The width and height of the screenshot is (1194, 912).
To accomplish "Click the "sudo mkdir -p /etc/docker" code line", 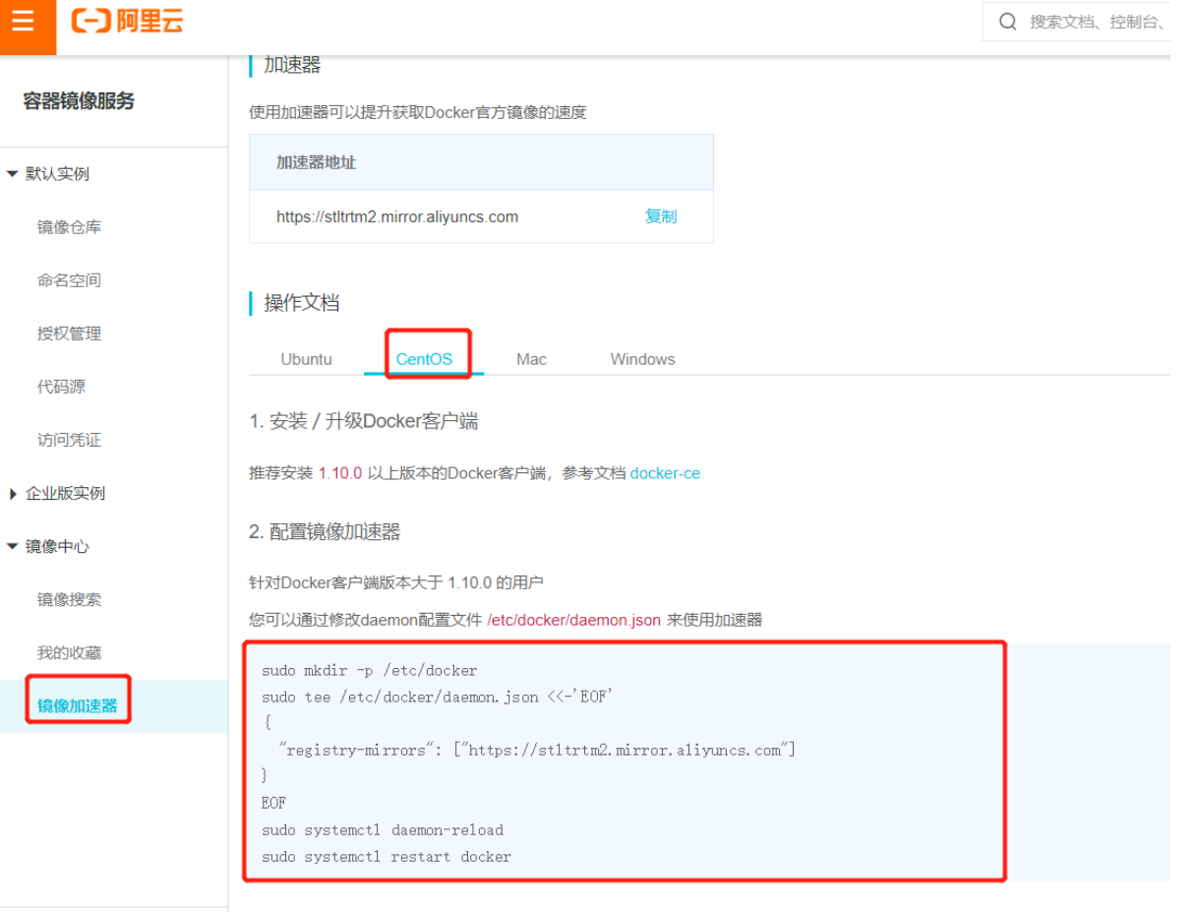I will (x=369, y=670).
